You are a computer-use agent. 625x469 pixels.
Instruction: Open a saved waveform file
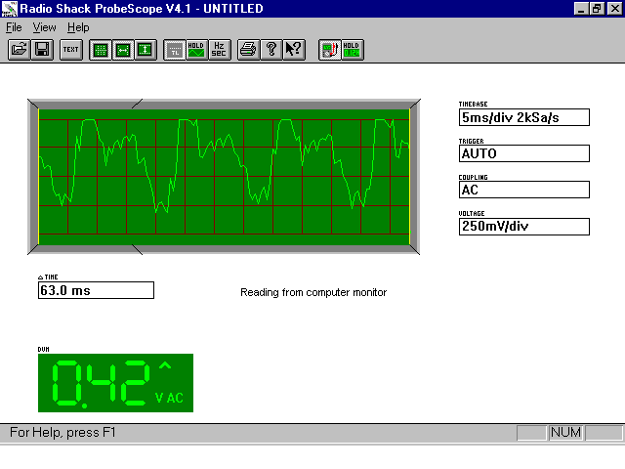click(20, 50)
